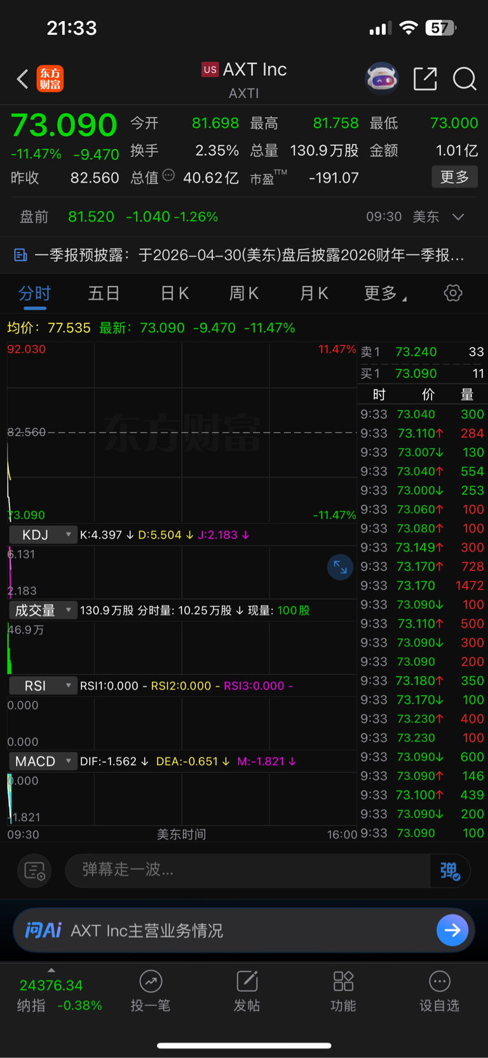Open the 成交量 indicator dropdown
Image resolution: width=488 pixels, height=1058 pixels.
click(43, 610)
